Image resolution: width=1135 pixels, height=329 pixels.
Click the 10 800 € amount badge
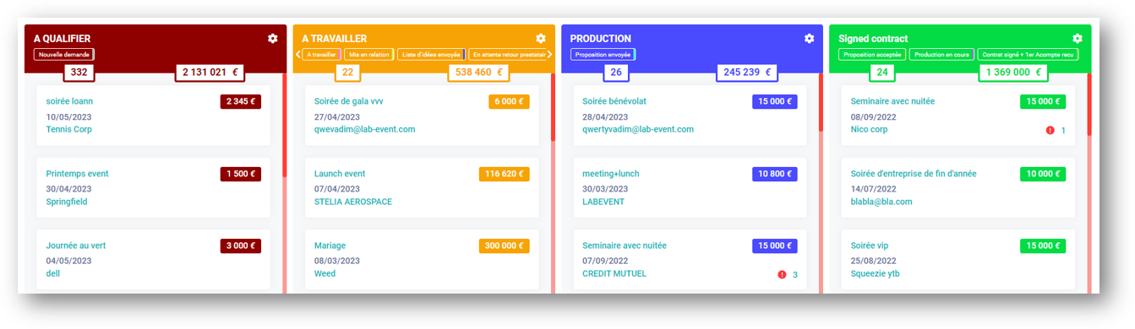pyautogui.click(x=775, y=175)
